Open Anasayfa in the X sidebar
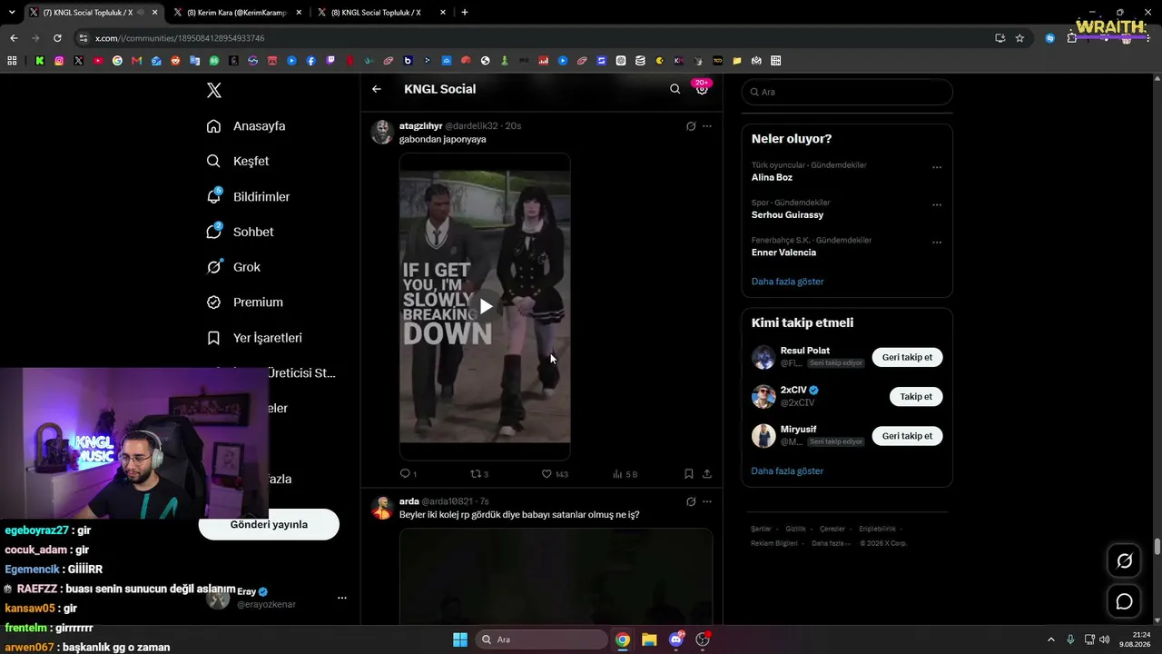 coord(246,126)
